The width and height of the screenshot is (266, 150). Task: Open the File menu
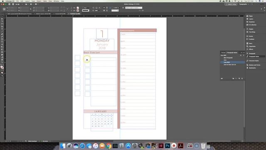[17, 1]
